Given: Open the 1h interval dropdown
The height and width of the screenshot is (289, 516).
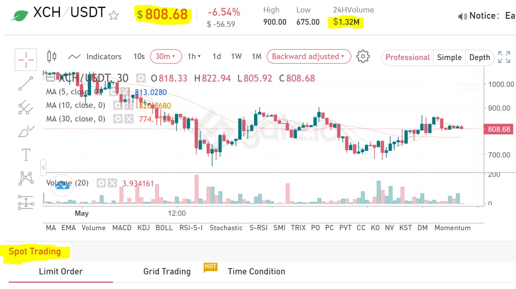Looking at the screenshot, I should (x=194, y=57).
